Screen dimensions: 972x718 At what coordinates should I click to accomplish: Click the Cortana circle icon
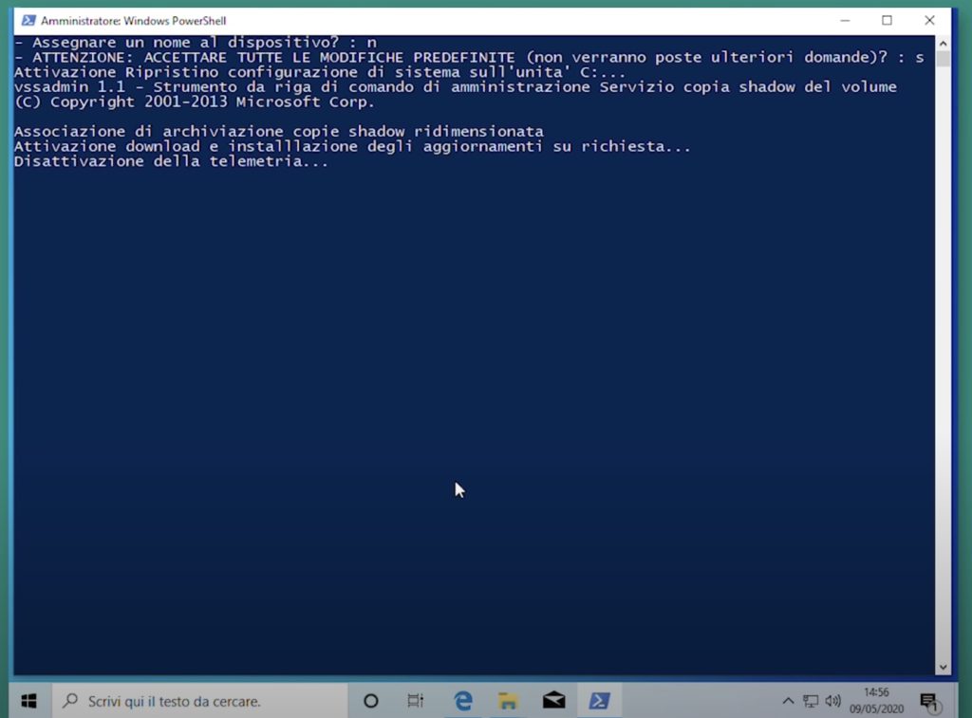pos(371,701)
